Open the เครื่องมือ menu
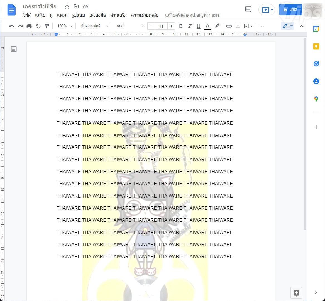Screen dimensions: 325x301 tap(98, 15)
